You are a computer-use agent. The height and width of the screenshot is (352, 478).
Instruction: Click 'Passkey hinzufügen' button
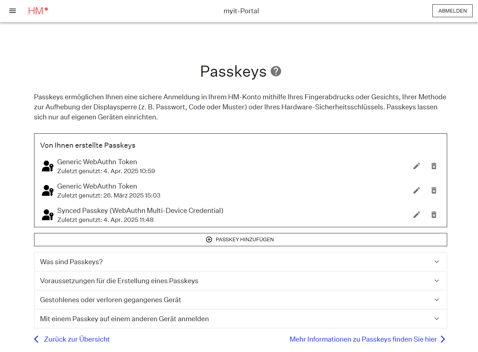240,239
